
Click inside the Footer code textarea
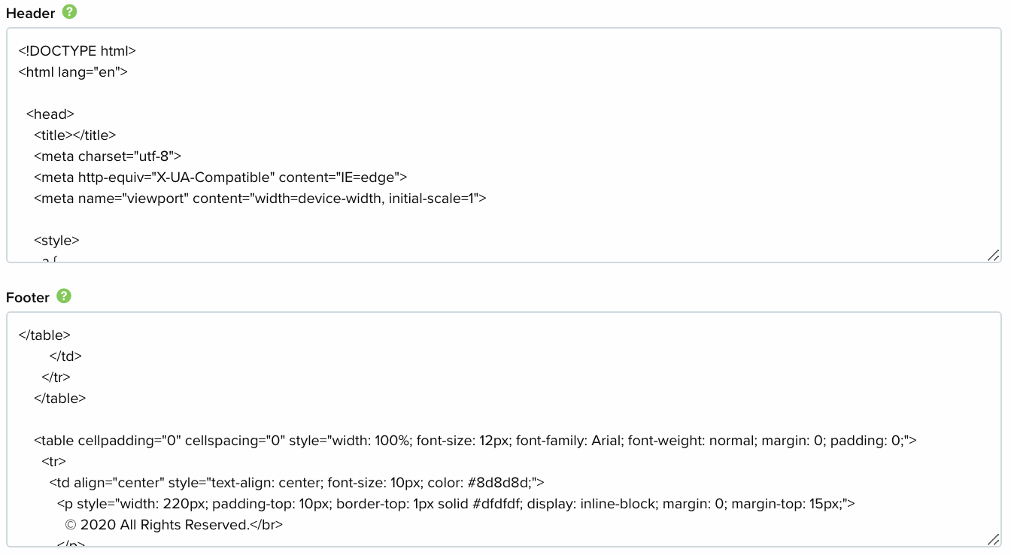pos(504,429)
